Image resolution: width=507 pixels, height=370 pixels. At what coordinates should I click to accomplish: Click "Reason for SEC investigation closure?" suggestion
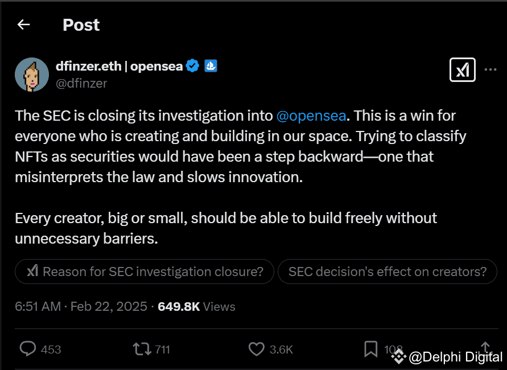[145, 272]
